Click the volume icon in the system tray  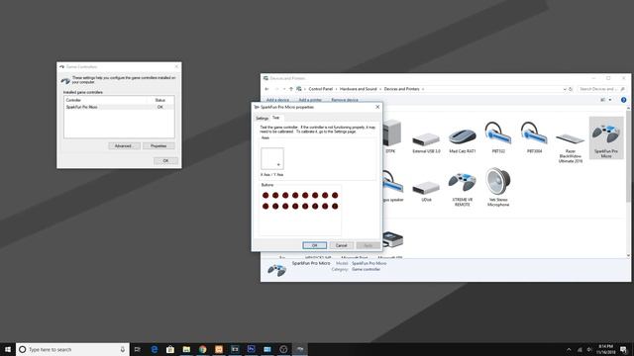click(589, 349)
